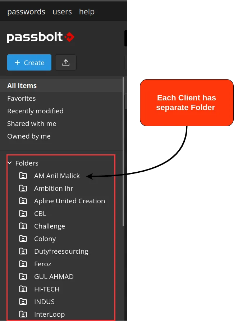Click the folder icon beside CBL
247x321 pixels.
[23, 213]
